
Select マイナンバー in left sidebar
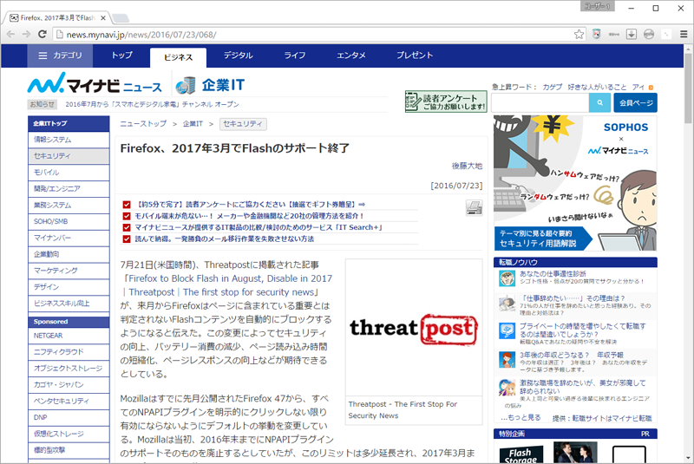69,238
